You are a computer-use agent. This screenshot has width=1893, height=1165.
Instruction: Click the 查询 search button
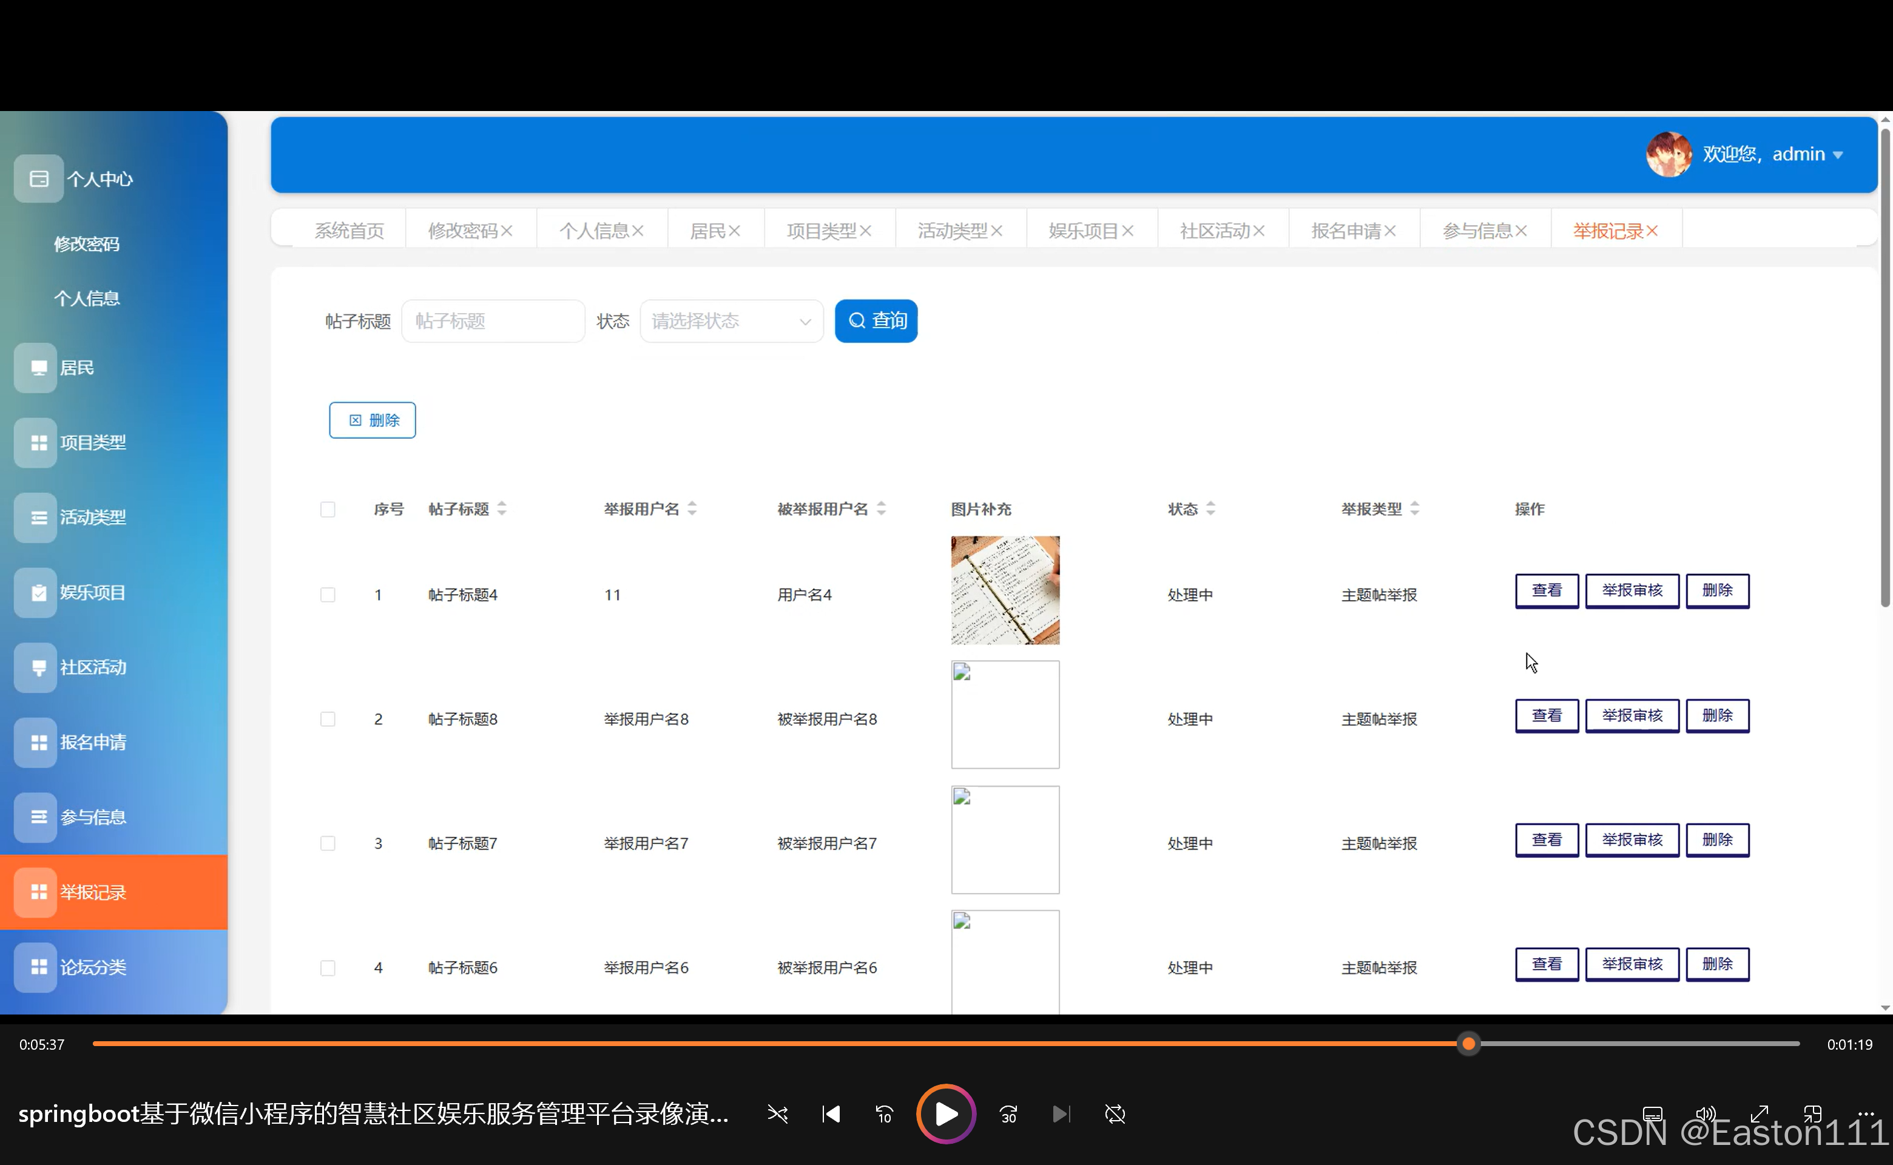[x=876, y=322]
